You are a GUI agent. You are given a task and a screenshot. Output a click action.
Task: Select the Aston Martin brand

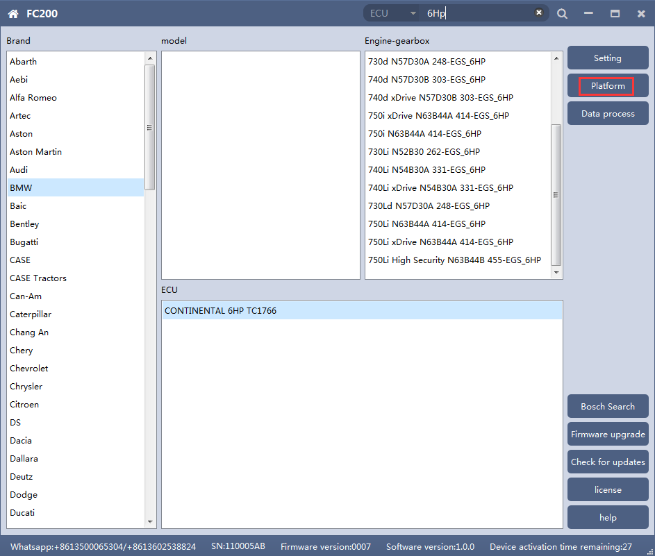click(76, 151)
